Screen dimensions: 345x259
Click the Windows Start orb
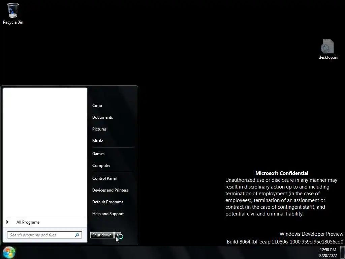9,252
